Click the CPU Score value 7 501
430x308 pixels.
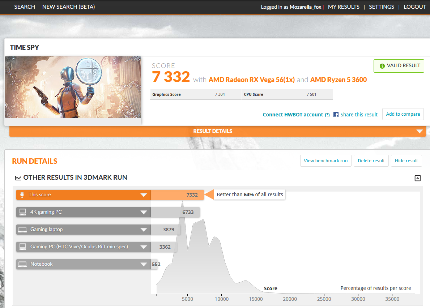311,94
